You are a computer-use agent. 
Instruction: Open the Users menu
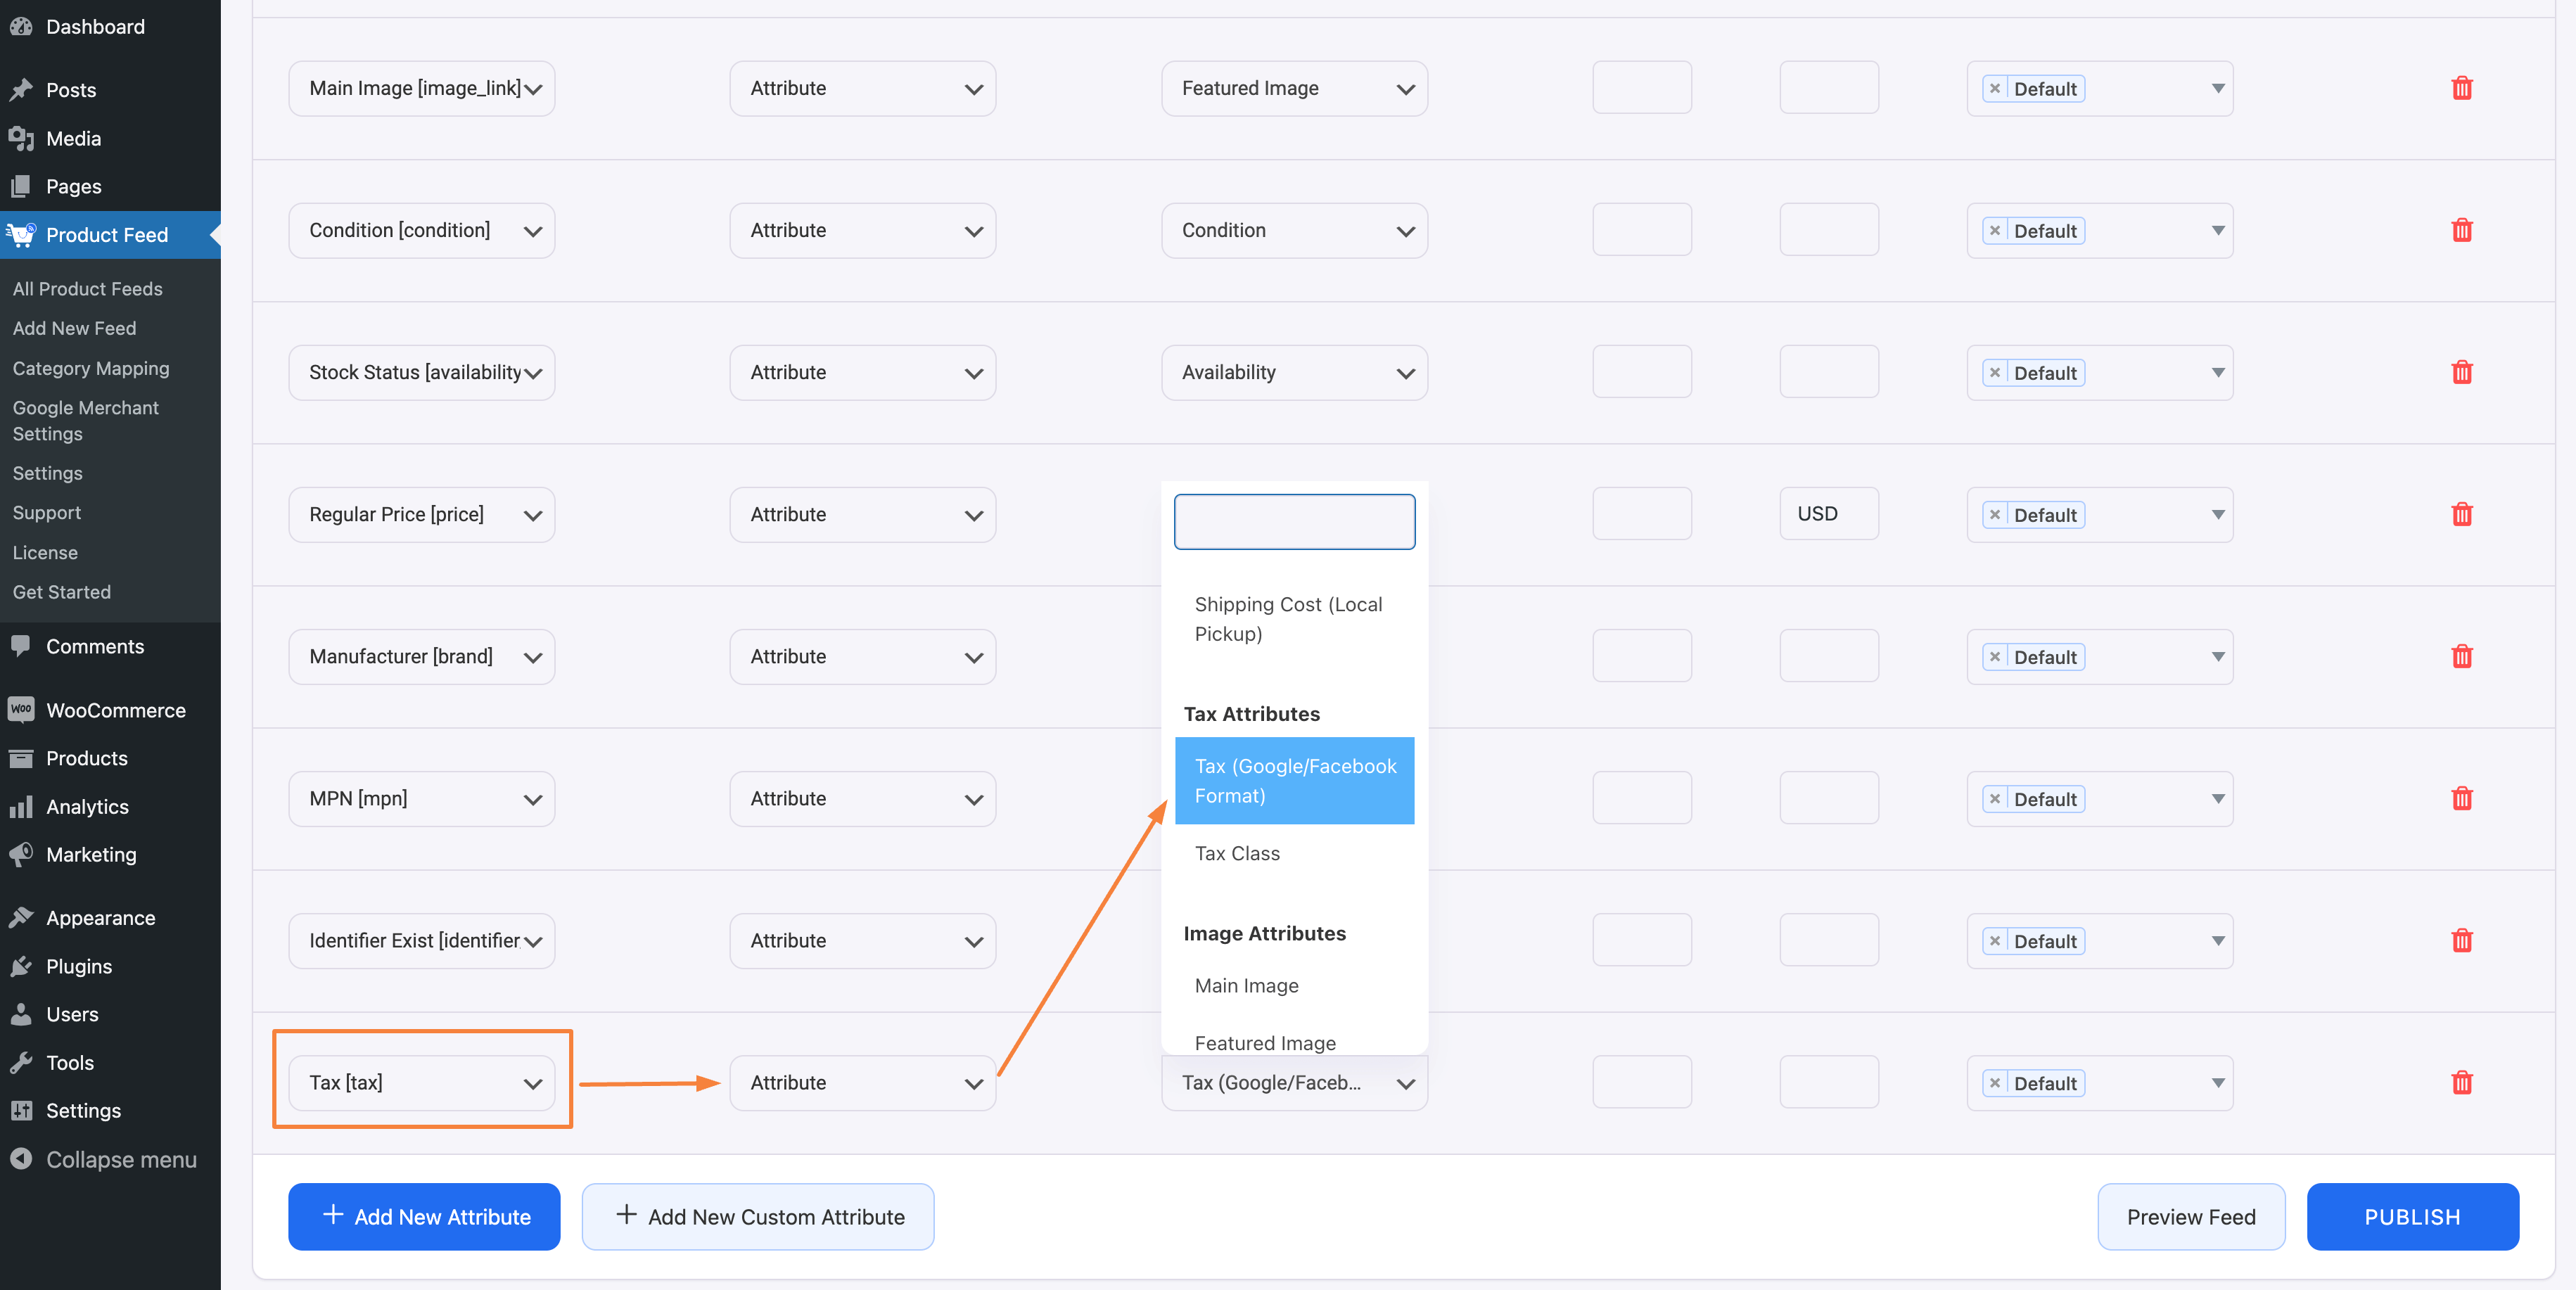coord(110,1014)
